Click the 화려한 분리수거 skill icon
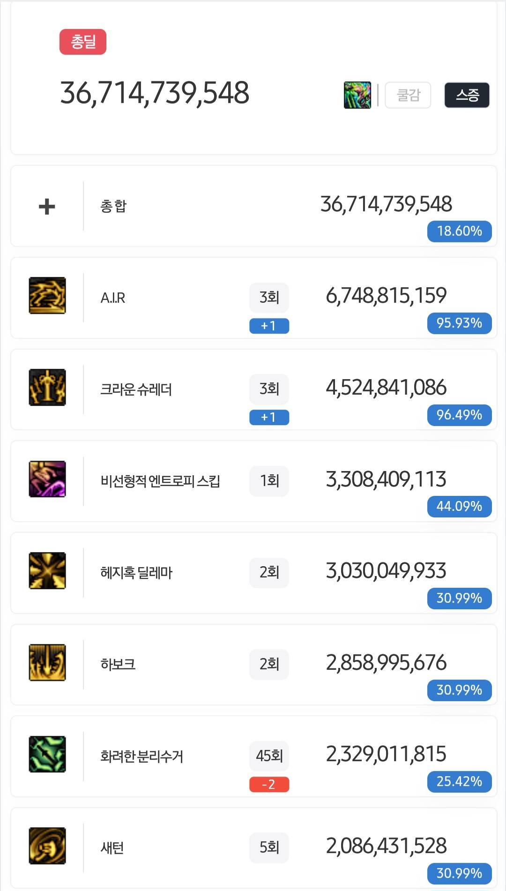This screenshot has height=891, width=506. [x=47, y=754]
